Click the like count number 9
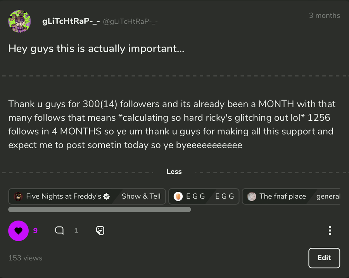Screen dimensions: 349x278 pyautogui.click(x=35, y=231)
